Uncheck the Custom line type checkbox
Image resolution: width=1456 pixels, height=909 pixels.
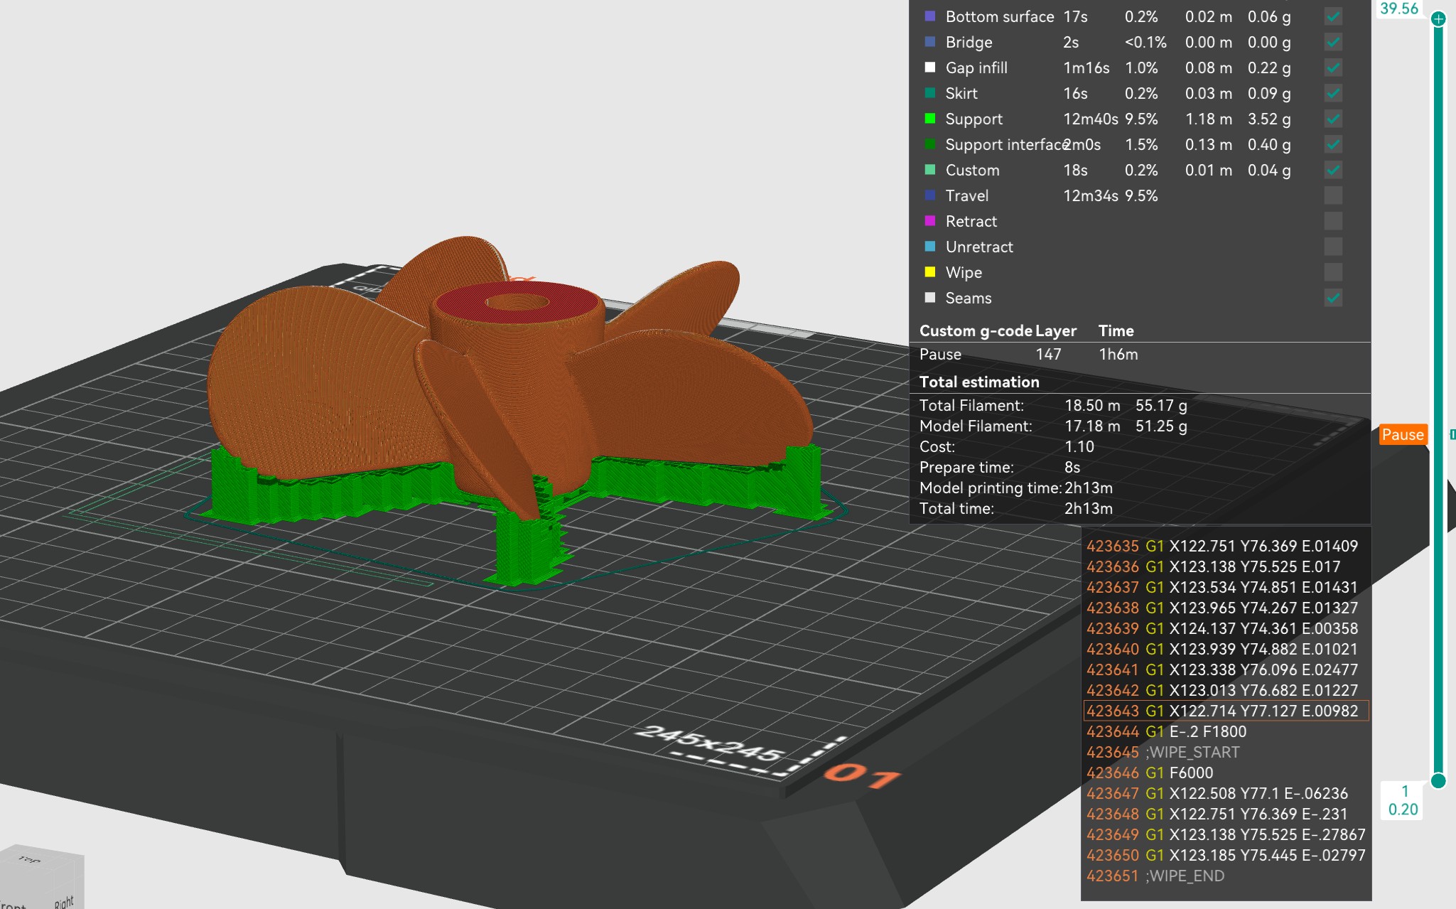[x=1333, y=170]
